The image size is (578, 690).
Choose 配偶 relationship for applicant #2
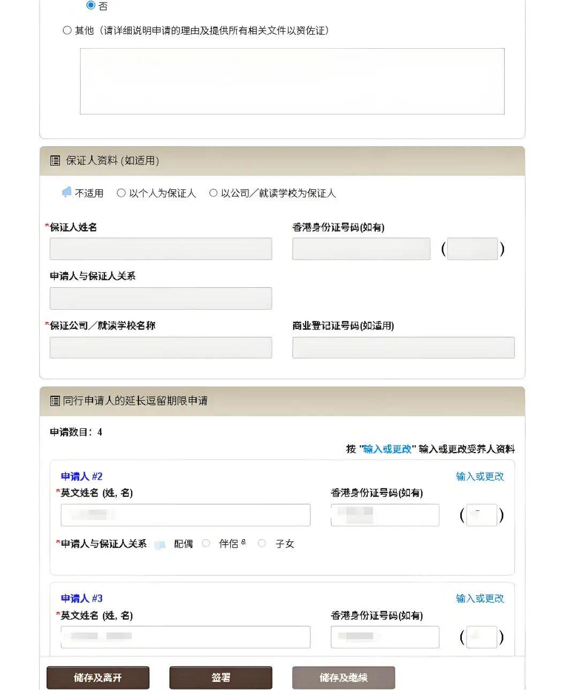click(160, 545)
